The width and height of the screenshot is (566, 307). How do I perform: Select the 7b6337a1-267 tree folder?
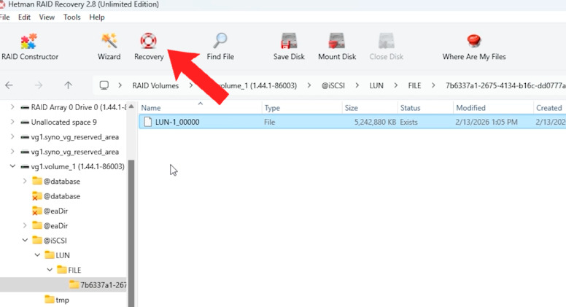98,284
